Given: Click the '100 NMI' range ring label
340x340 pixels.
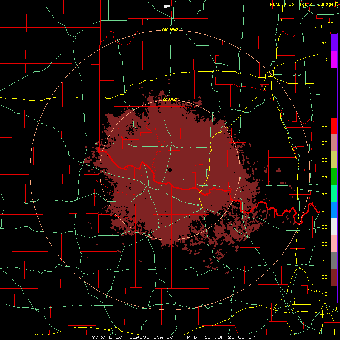Looking at the screenshot, I should 170,30.
